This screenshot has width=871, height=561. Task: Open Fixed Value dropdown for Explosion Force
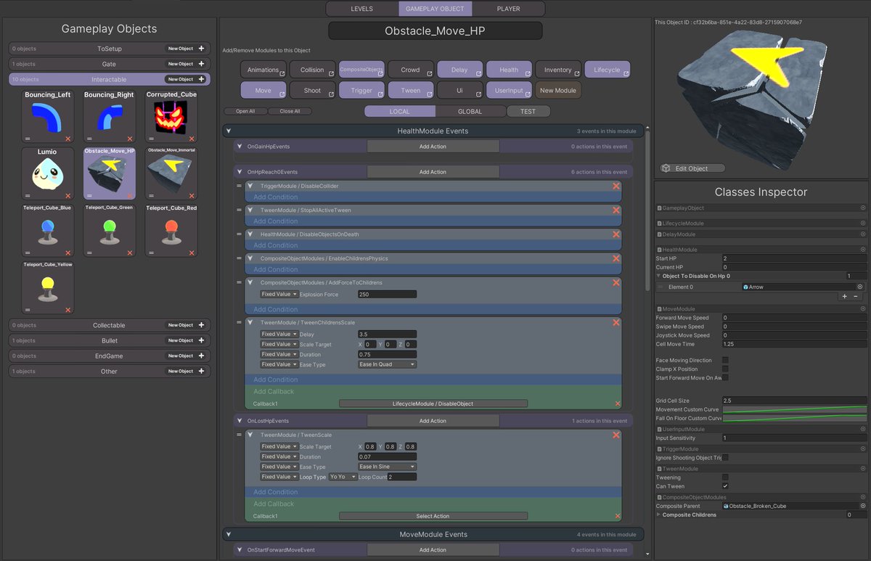tap(279, 294)
